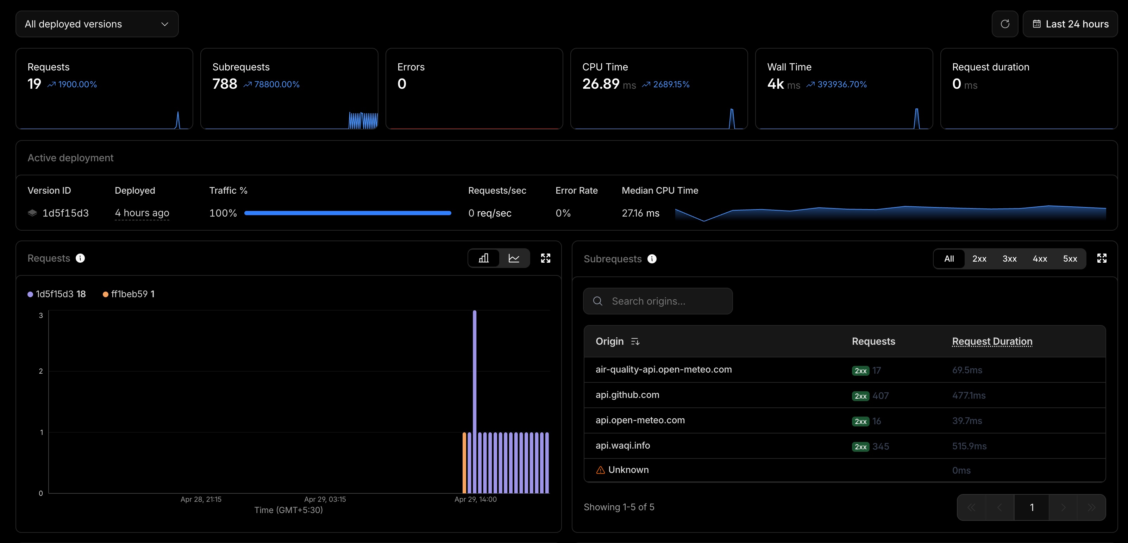Click the Request Duration column header
Screen dimensions: 1128x543
[992, 342]
